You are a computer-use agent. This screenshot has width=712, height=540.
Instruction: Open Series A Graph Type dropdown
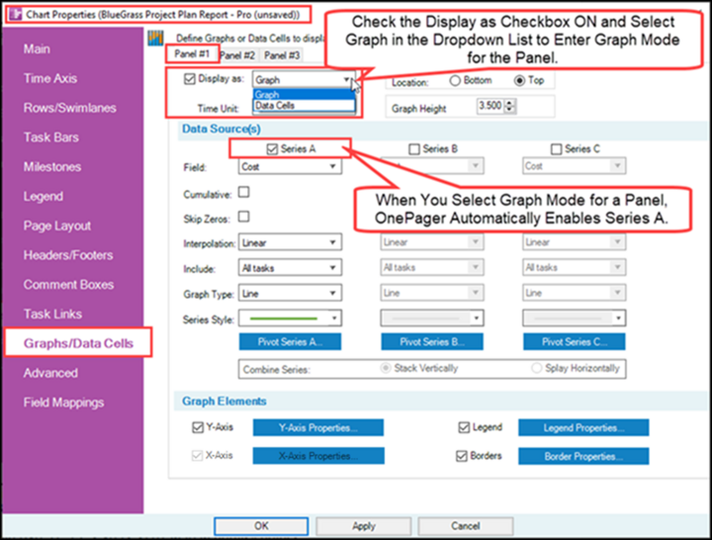[x=290, y=293]
